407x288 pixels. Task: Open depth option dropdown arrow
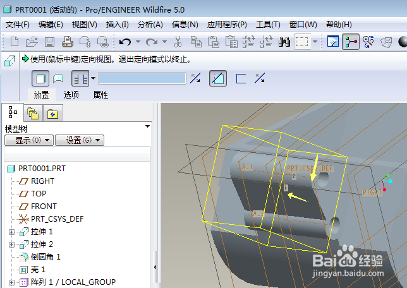(x=93, y=78)
